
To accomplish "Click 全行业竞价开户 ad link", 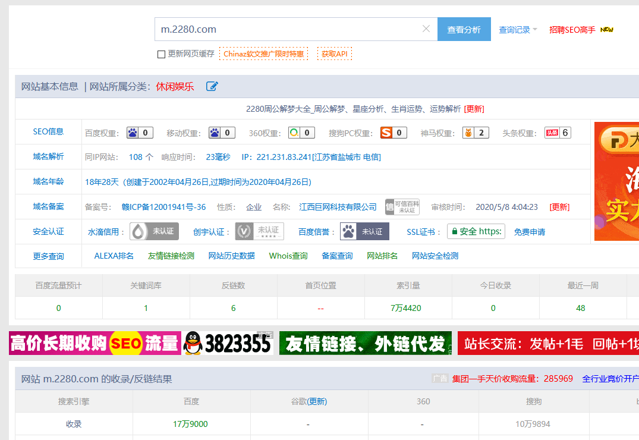I will (x=610, y=378).
